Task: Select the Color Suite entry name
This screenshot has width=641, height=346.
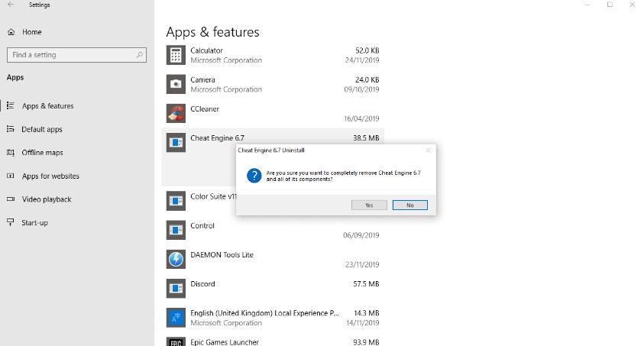Action: 213,196
